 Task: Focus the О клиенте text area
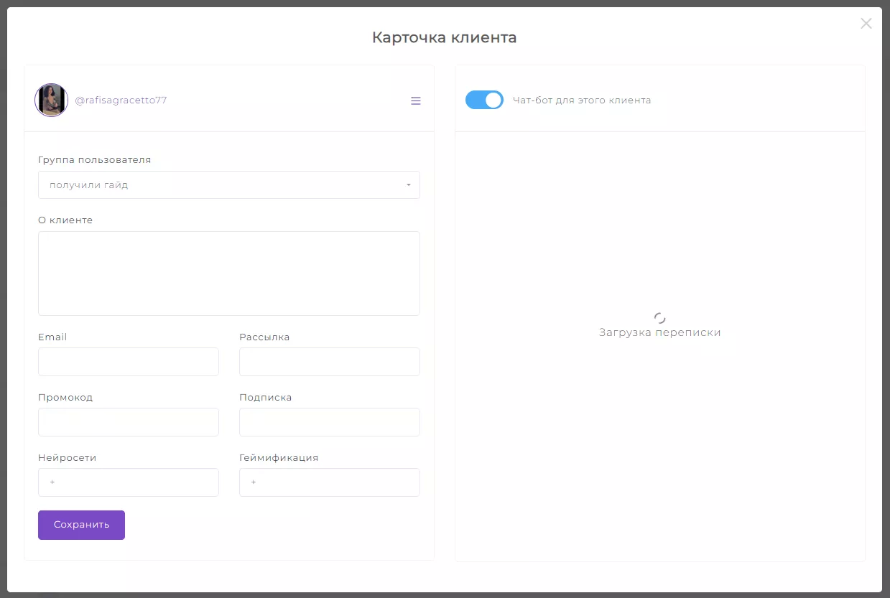(229, 274)
